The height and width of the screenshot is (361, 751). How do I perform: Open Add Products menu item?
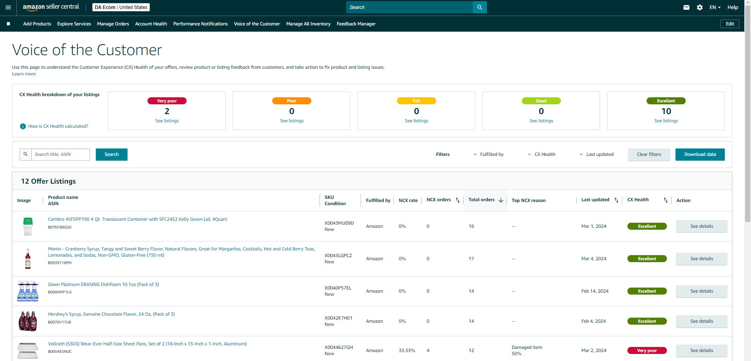(x=37, y=24)
